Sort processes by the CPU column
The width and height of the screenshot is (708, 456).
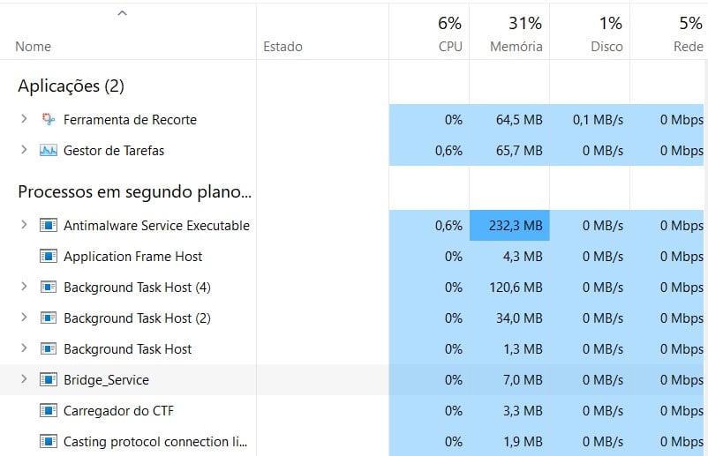click(429, 33)
